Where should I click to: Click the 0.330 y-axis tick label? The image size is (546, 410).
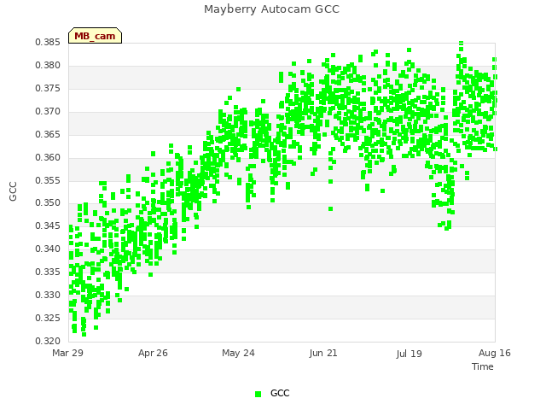[48, 295]
